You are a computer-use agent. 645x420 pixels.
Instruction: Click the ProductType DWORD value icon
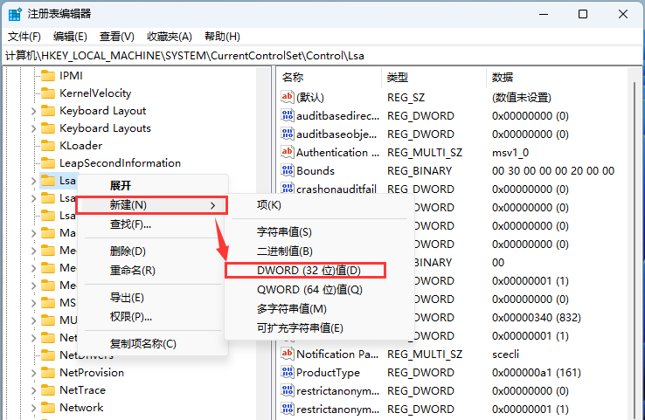[288, 372]
